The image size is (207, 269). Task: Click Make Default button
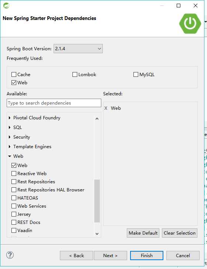click(143, 233)
